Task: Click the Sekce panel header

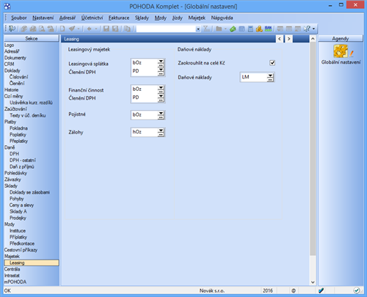Action: tap(32, 38)
